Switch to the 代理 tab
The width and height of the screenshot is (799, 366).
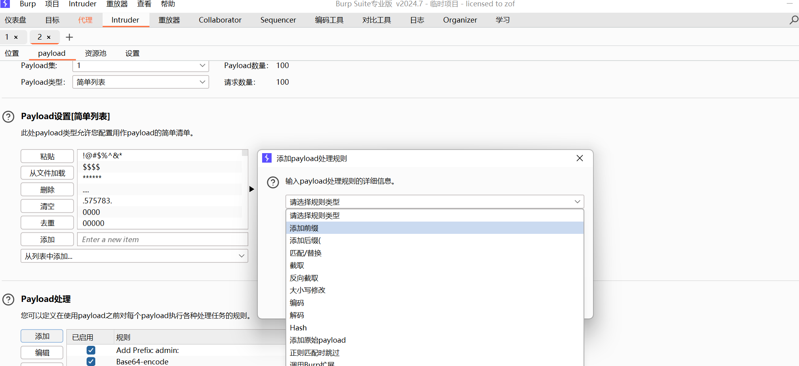pos(85,20)
